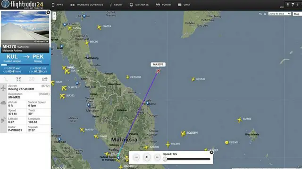Click the aircraft section icon

(3, 88)
